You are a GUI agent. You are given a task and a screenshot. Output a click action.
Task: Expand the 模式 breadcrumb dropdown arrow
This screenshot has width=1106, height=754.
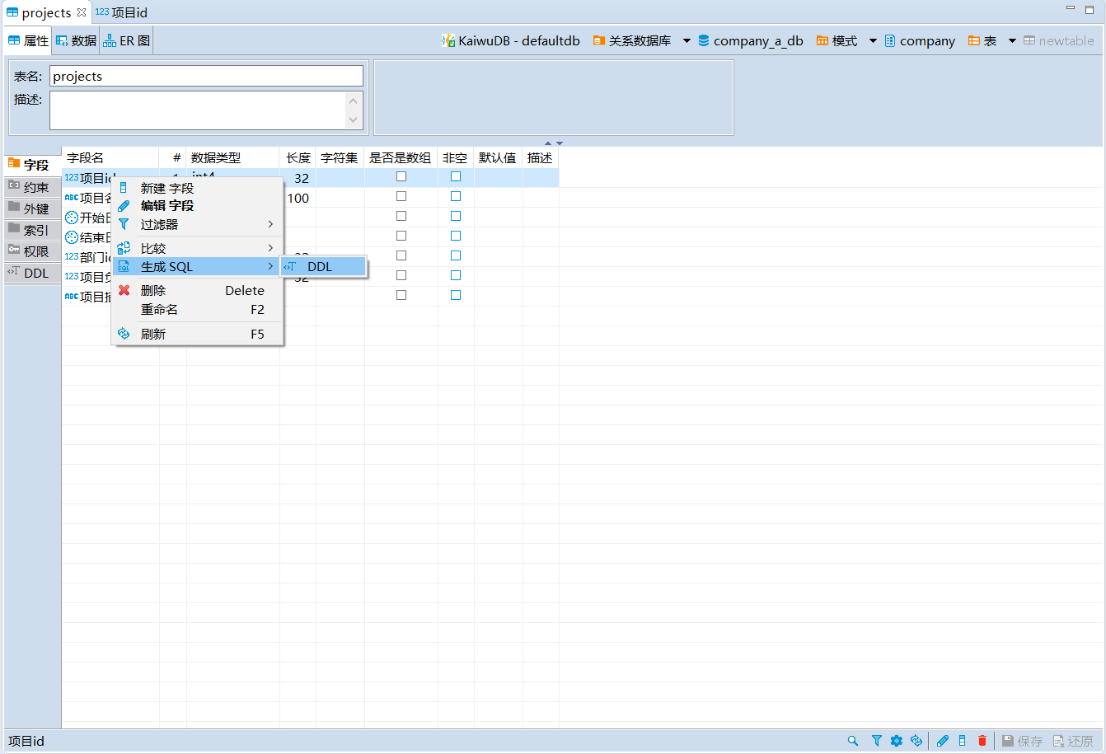point(873,40)
